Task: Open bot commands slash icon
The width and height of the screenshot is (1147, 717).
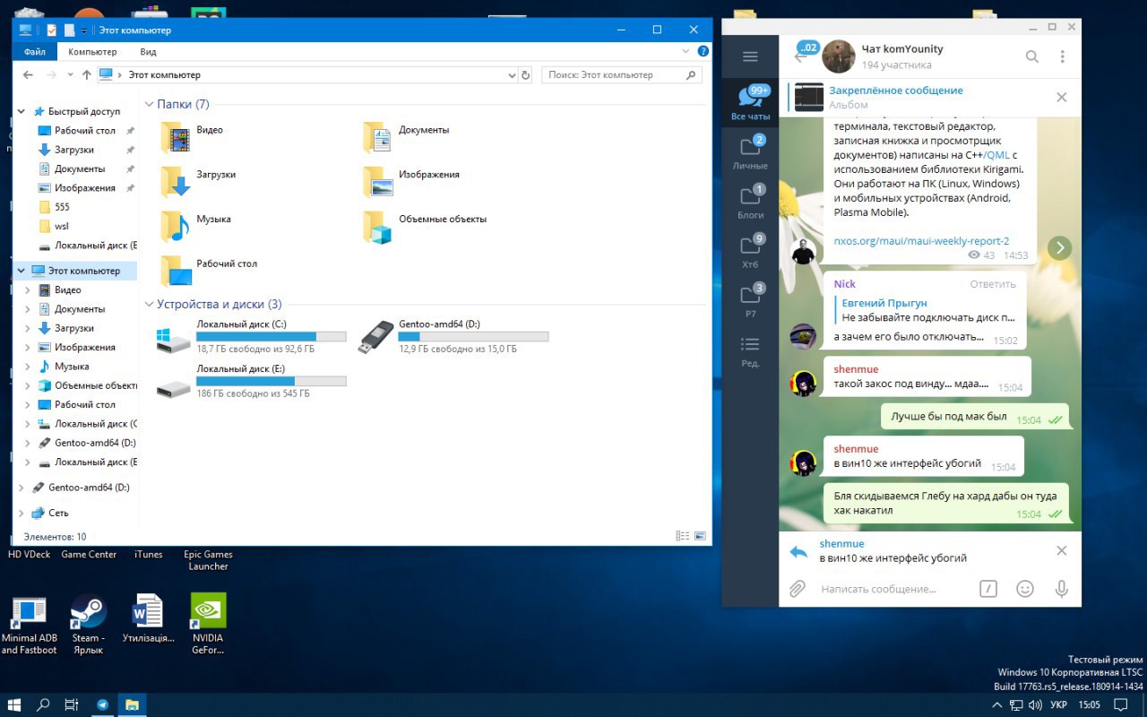Action: (987, 589)
